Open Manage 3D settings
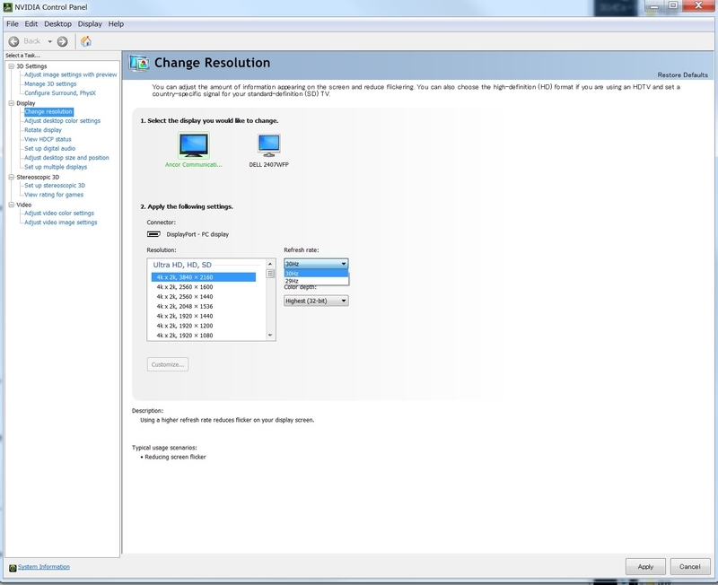The image size is (718, 585). click(x=50, y=83)
